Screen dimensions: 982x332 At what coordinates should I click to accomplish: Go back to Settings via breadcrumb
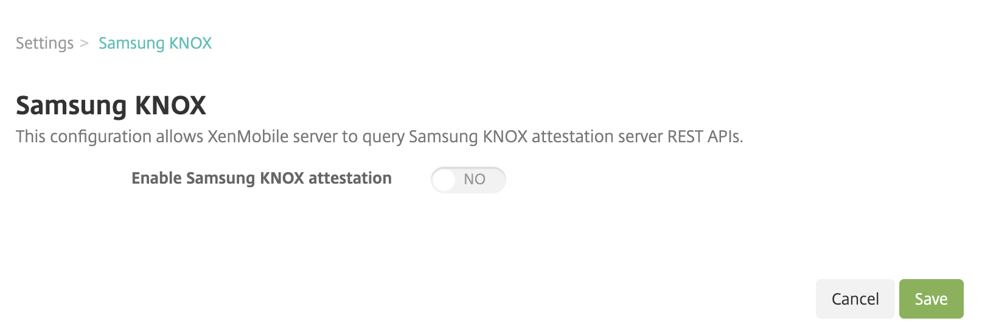click(x=44, y=43)
